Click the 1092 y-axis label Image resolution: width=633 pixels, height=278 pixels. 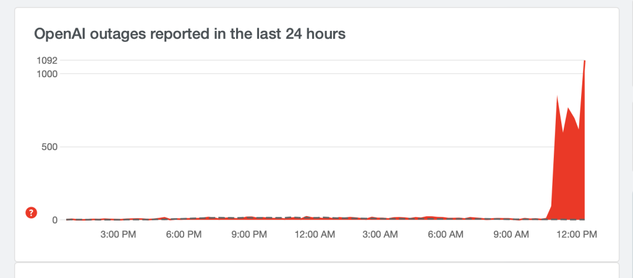(x=47, y=61)
